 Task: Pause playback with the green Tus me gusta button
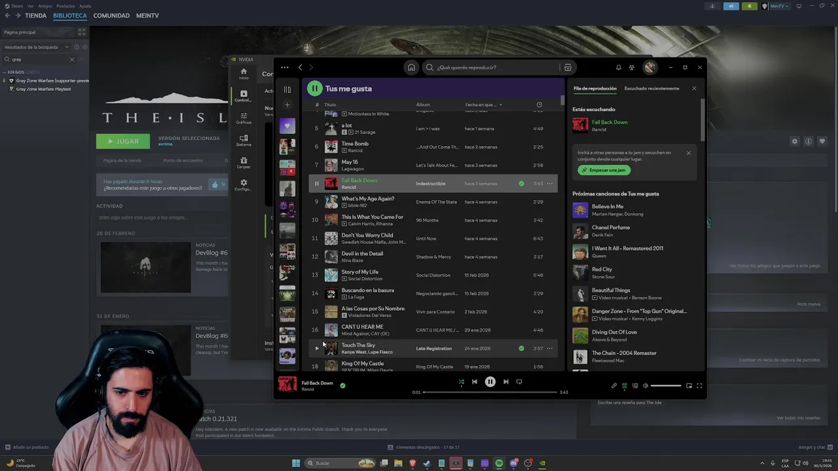315,88
